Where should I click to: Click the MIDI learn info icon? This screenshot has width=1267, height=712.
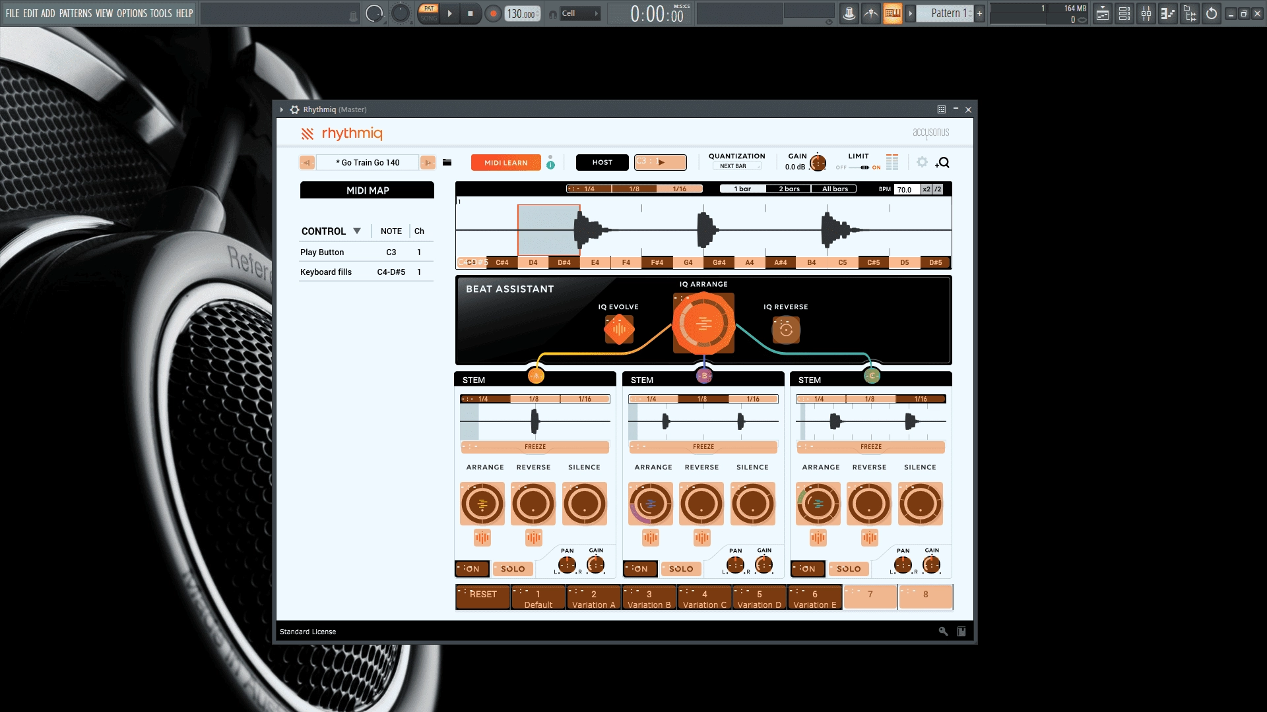pyautogui.click(x=550, y=165)
